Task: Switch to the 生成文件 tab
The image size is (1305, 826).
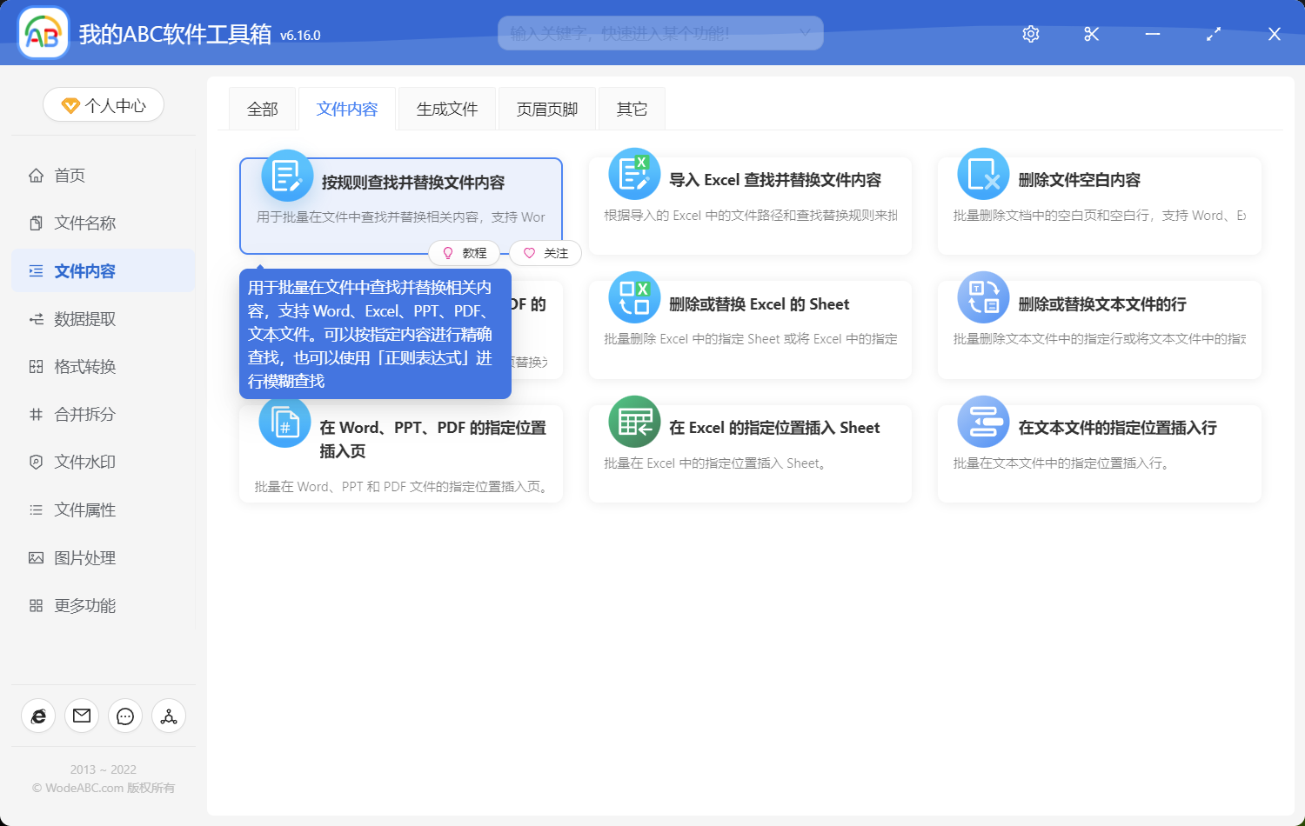Action: coord(446,108)
